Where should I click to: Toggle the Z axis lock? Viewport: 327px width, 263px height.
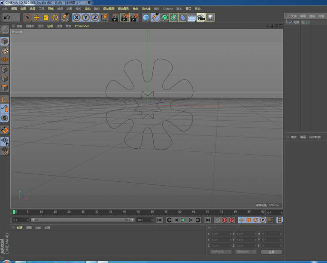(x=95, y=17)
